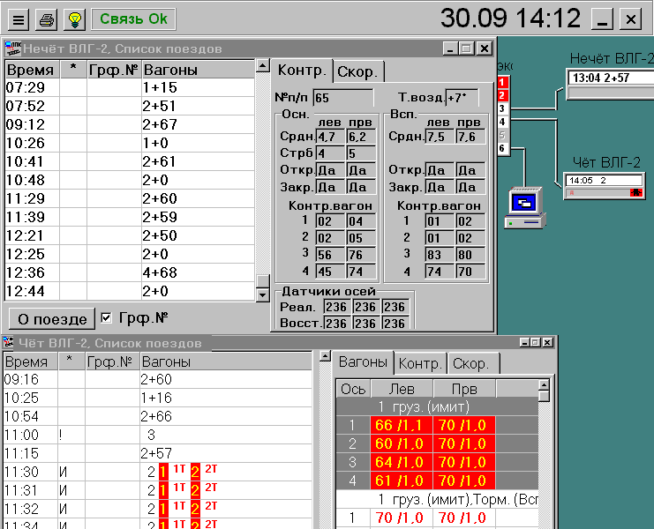This screenshot has width=654, height=529.
Task: Click Грф.№ column header in Чёт list
Action: point(112,361)
